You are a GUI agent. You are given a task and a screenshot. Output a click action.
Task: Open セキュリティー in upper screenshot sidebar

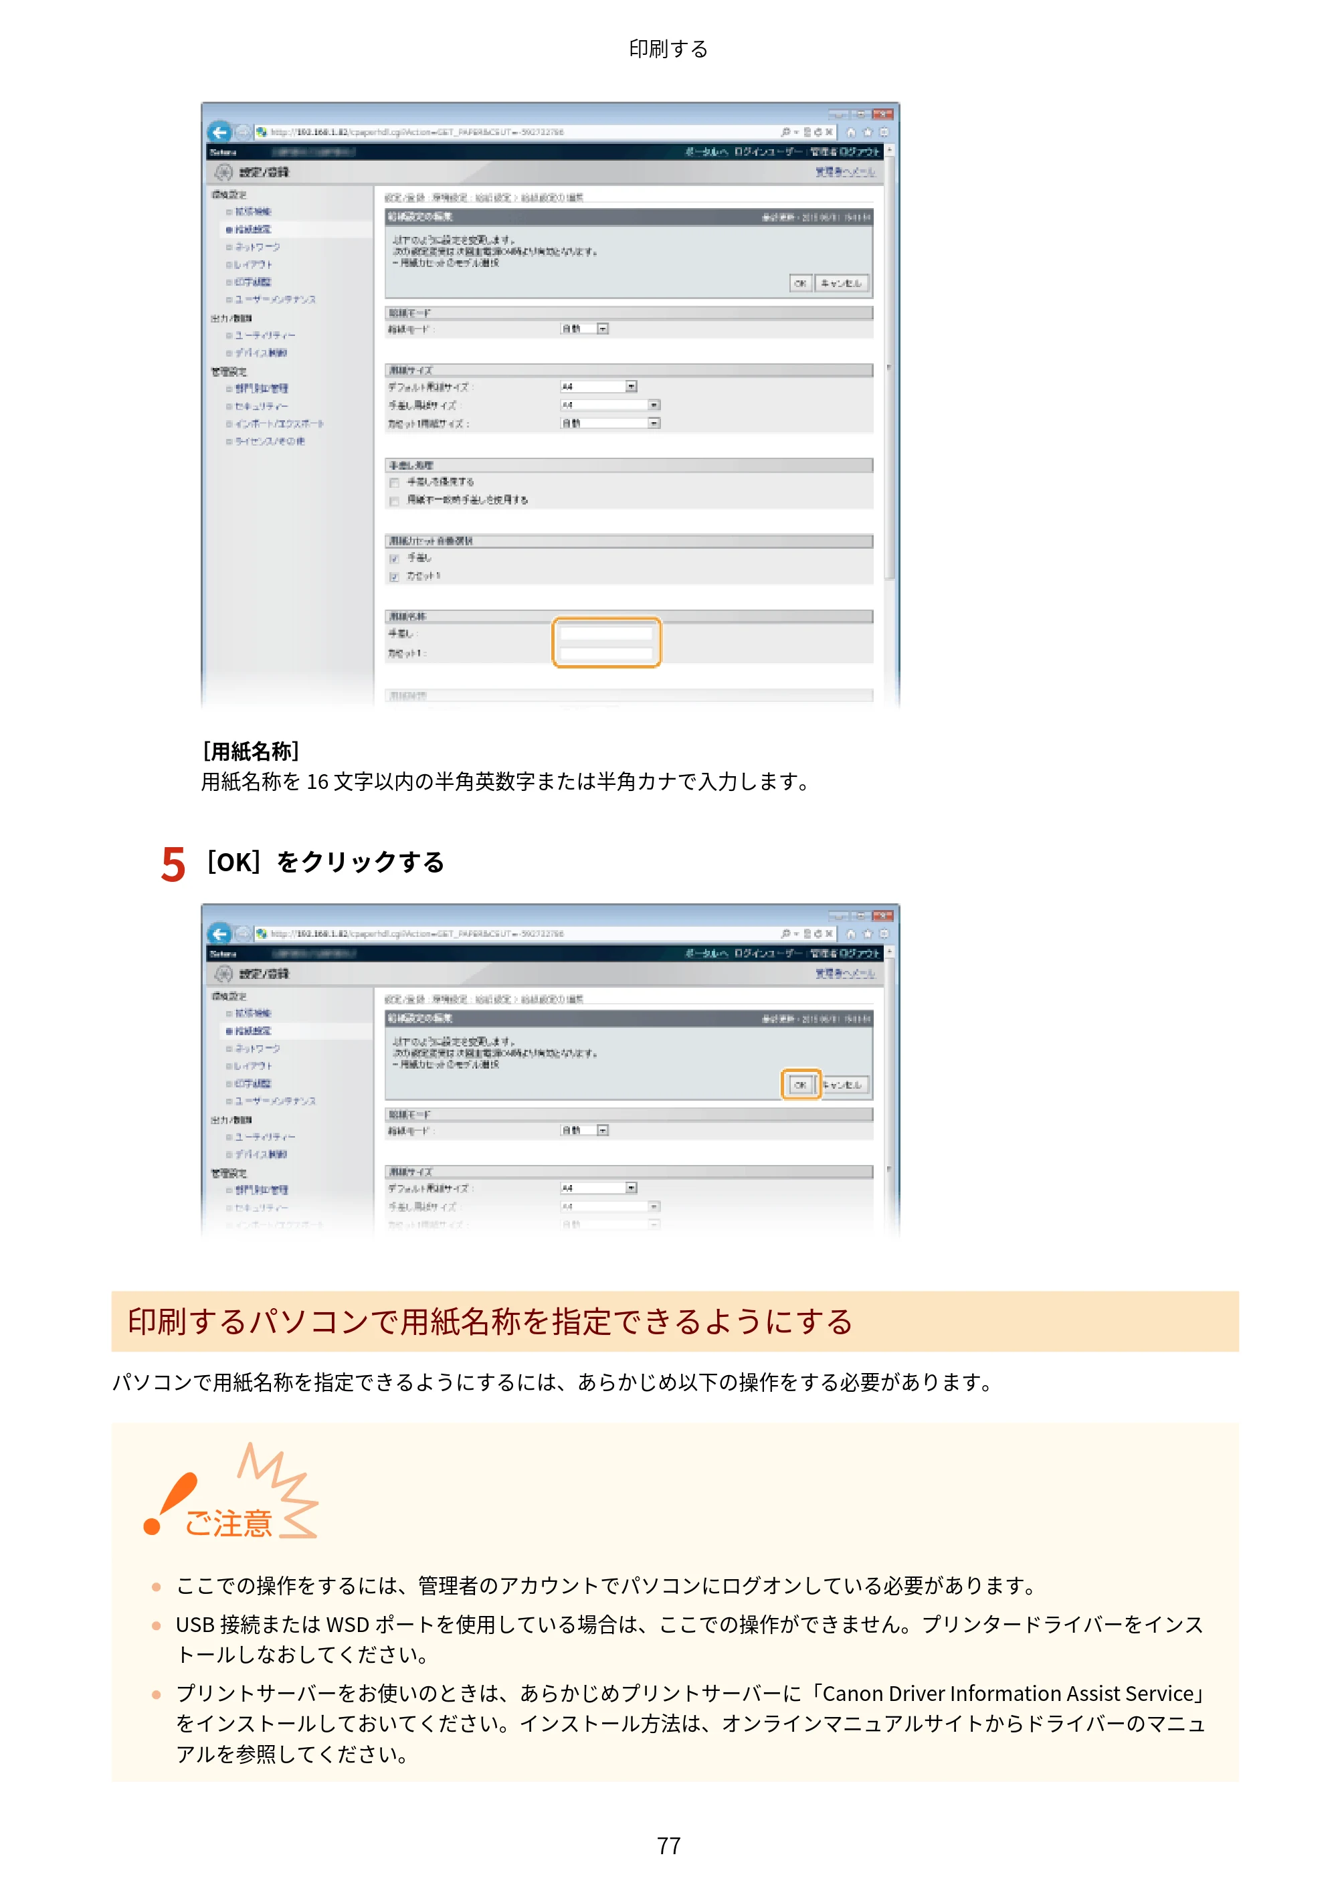[262, 406]
